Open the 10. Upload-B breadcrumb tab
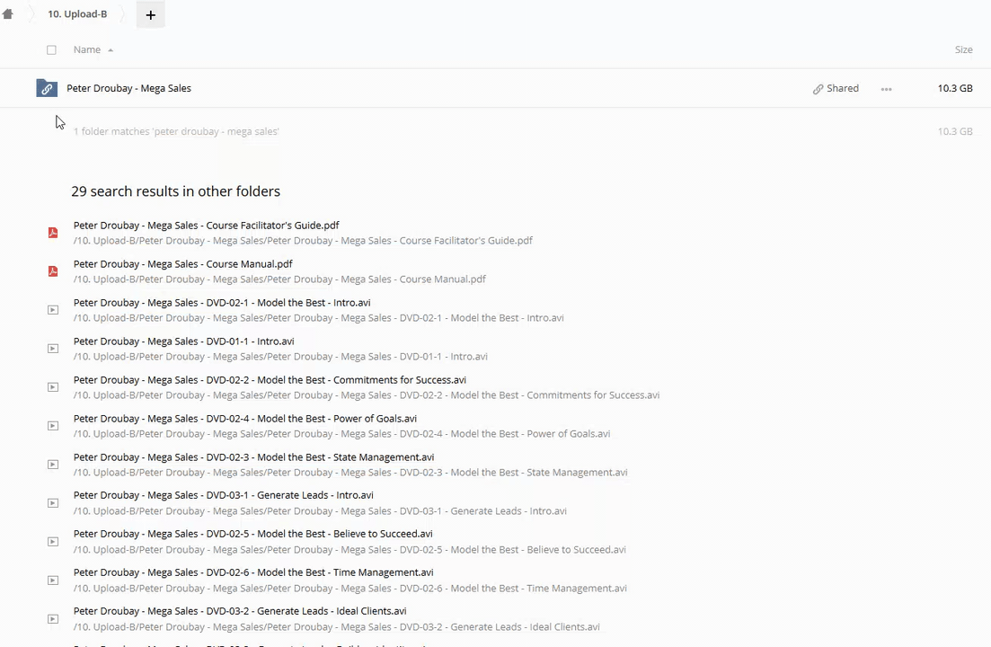Screen dimensions: 991x647 (77, 14)
